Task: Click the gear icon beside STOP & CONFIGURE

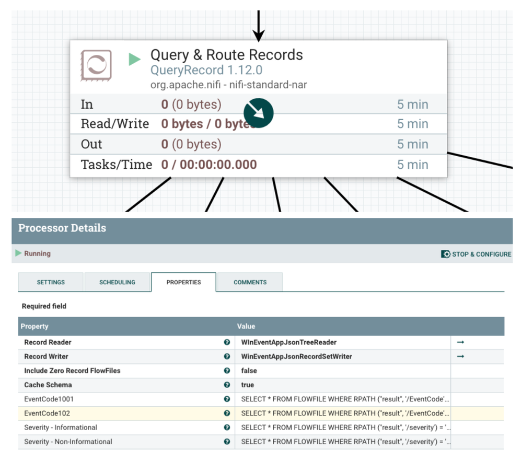Action: (x=445, y=254)
